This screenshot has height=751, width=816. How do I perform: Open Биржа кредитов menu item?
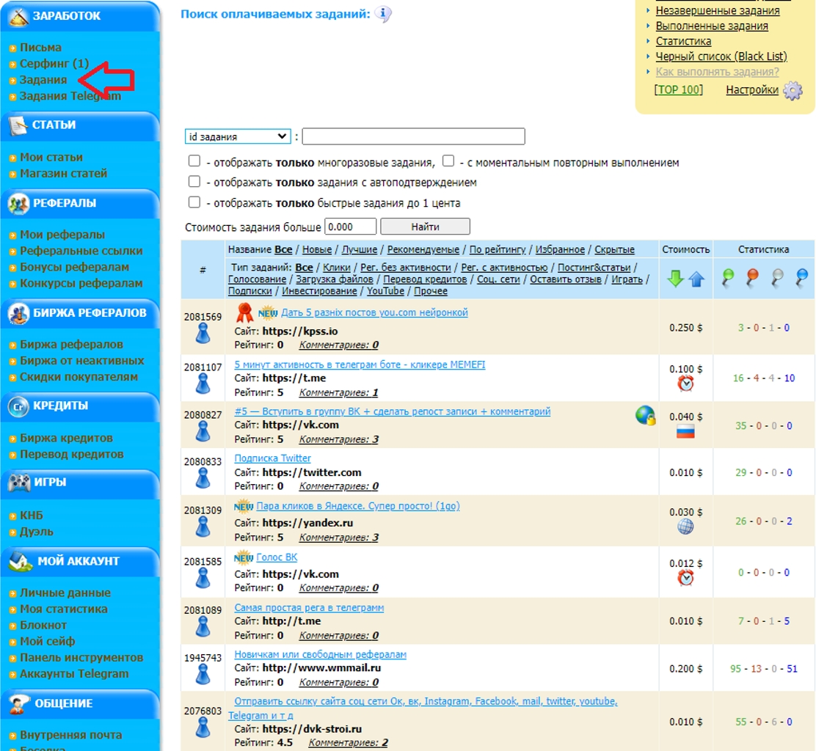click(x=67, y=438)
